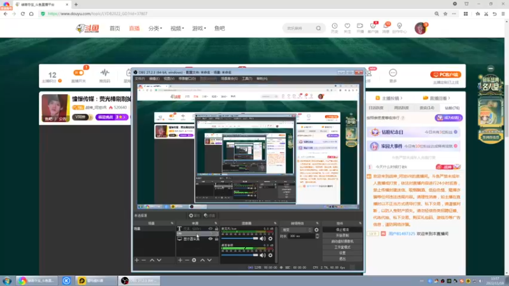Add a source with plus in OBS Sources
The height and width of the screenshot is (286, 509).
(180, 260)
